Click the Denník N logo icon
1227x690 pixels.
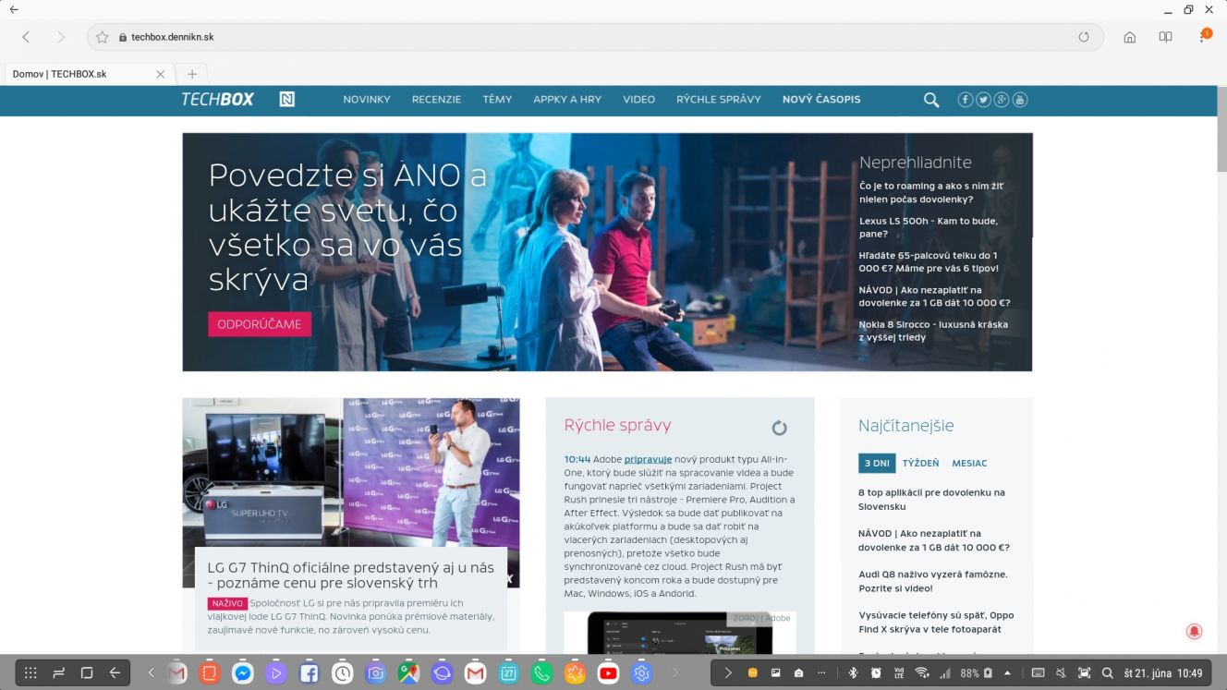287,99
